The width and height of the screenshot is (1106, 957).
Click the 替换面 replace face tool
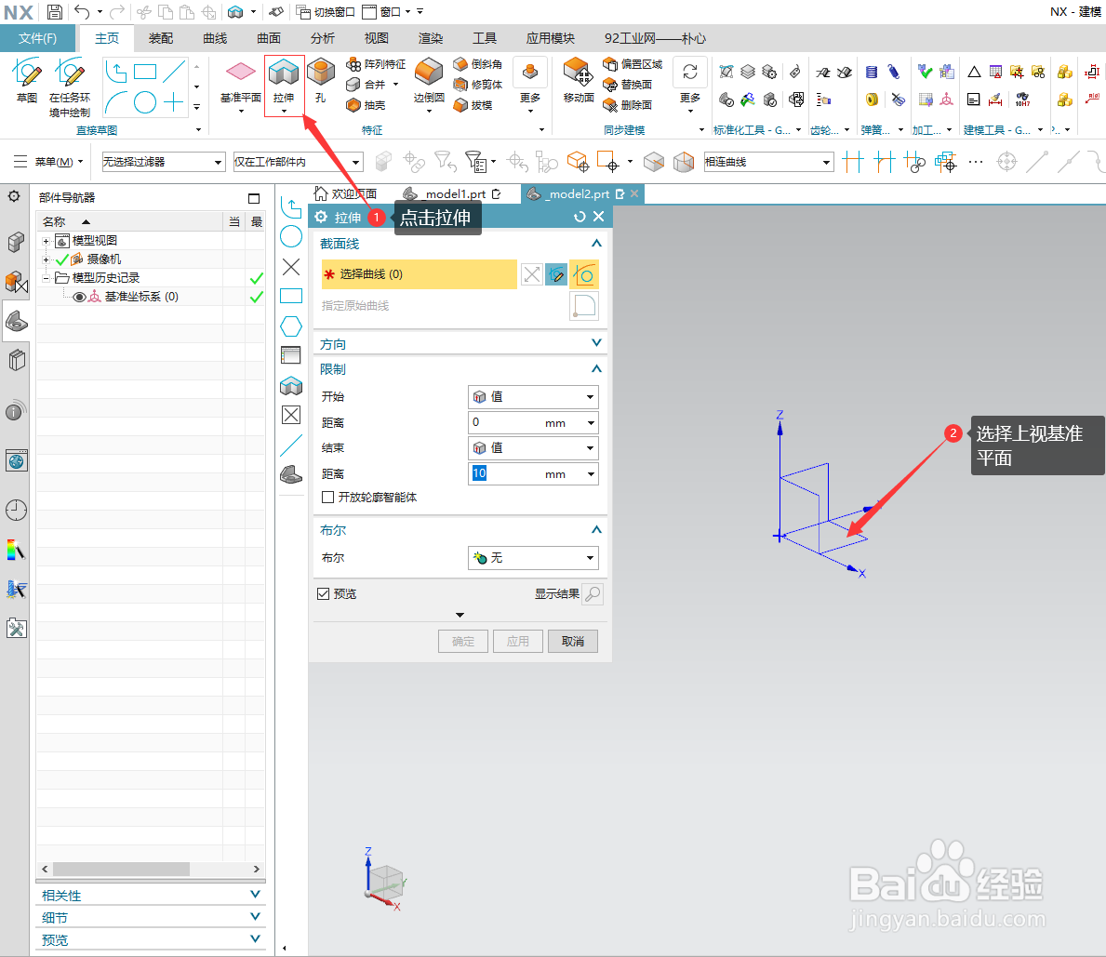pos(628,85)
